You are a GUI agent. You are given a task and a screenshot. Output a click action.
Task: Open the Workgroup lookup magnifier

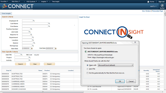pos(33,46)
